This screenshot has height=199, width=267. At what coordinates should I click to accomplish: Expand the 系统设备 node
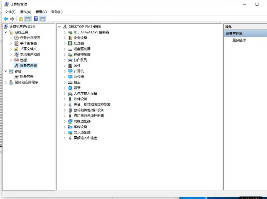(65, 127)
